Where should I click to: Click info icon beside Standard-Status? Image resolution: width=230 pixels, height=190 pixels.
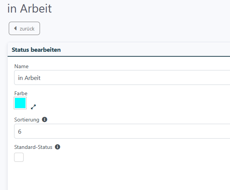tap(57, 147)
